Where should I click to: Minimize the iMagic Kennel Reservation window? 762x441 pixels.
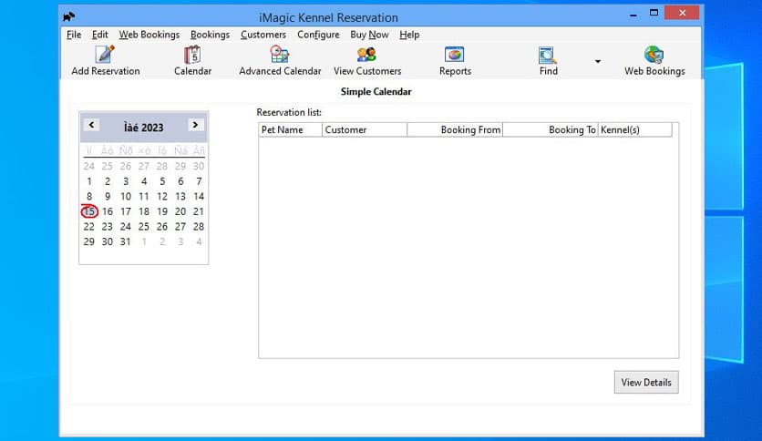(633, 14)
